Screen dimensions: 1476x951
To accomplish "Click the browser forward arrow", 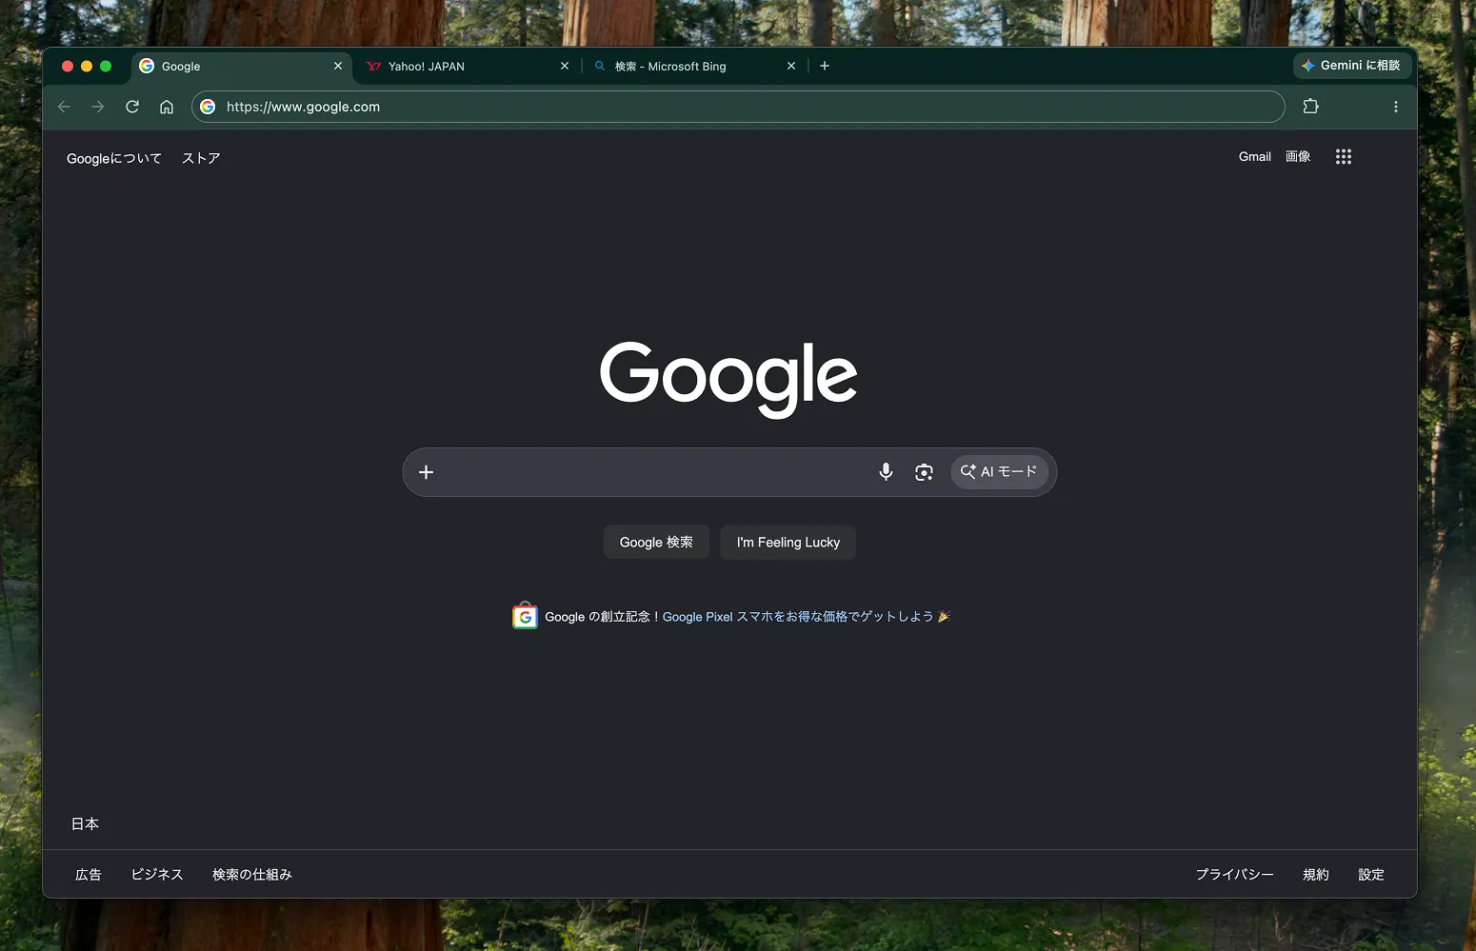I will 98,107.
